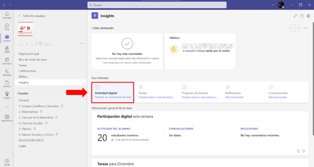Show next highlight card arrow
Image resolution: width=314 pixels, height=167 pixels.
298,28
